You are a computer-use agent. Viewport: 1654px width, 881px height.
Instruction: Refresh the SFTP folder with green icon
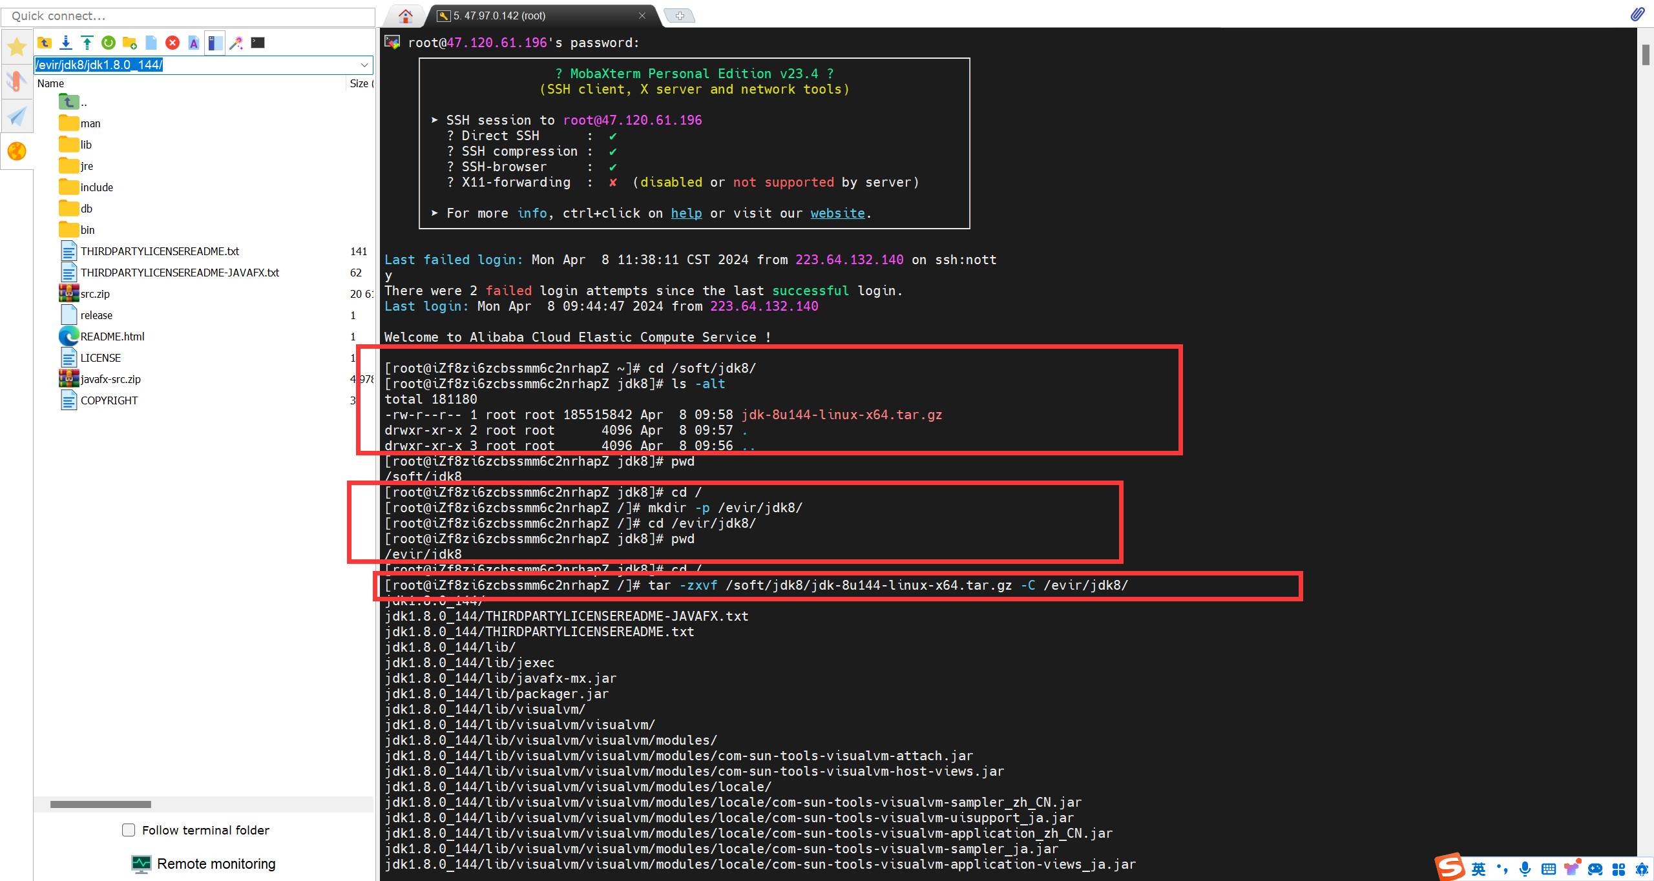(x=109, y=43)
